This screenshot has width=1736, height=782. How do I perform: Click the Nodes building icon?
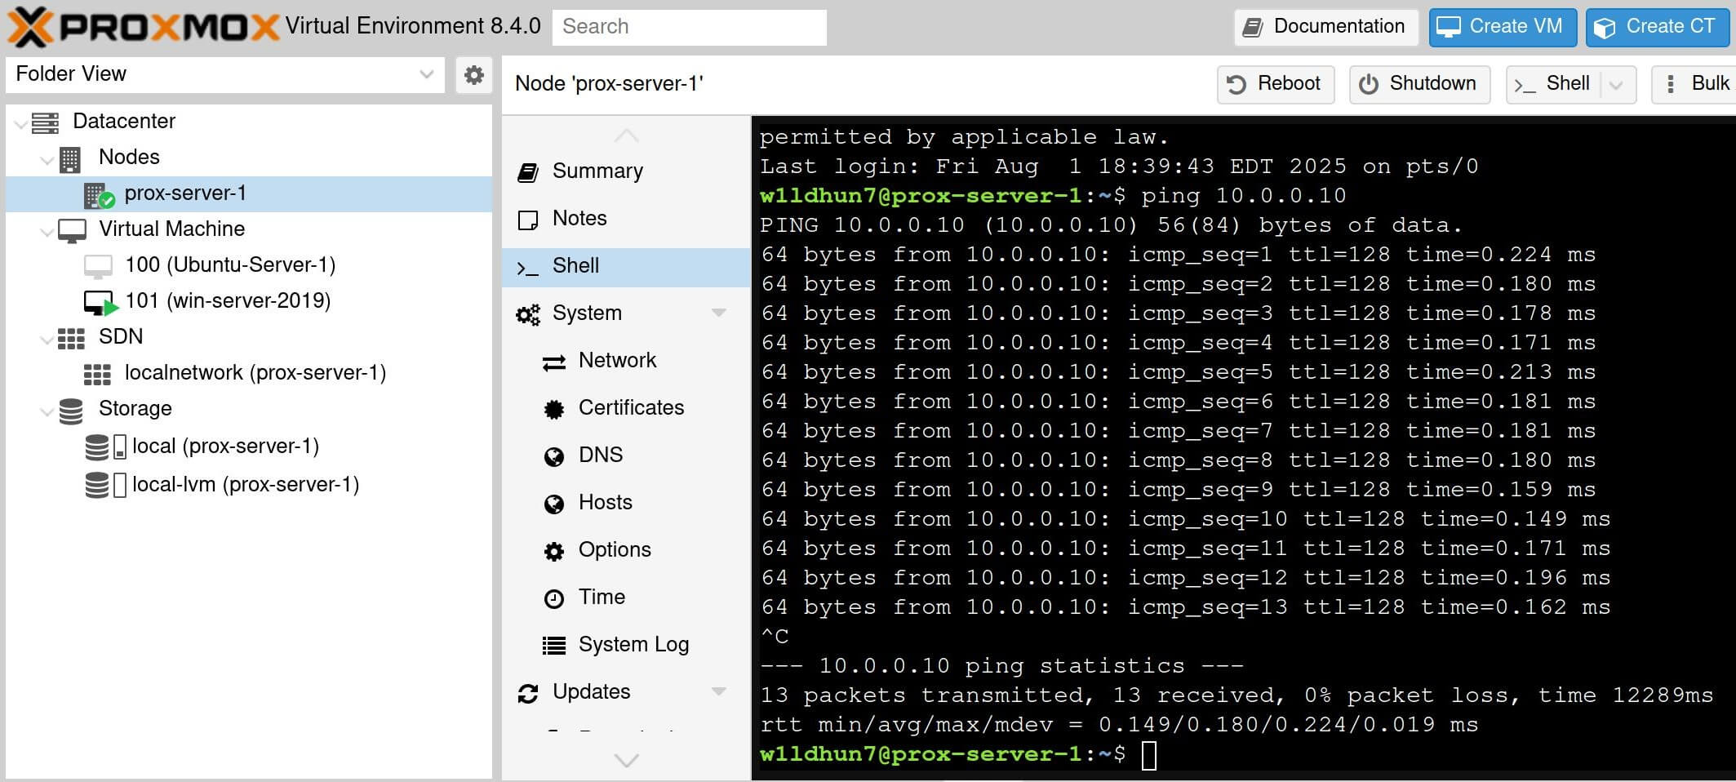click(x=70, y=158)
